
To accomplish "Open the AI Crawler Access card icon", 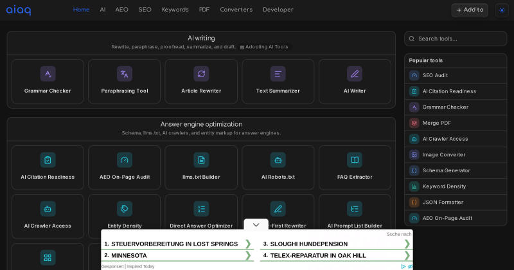I will [48, 209].
